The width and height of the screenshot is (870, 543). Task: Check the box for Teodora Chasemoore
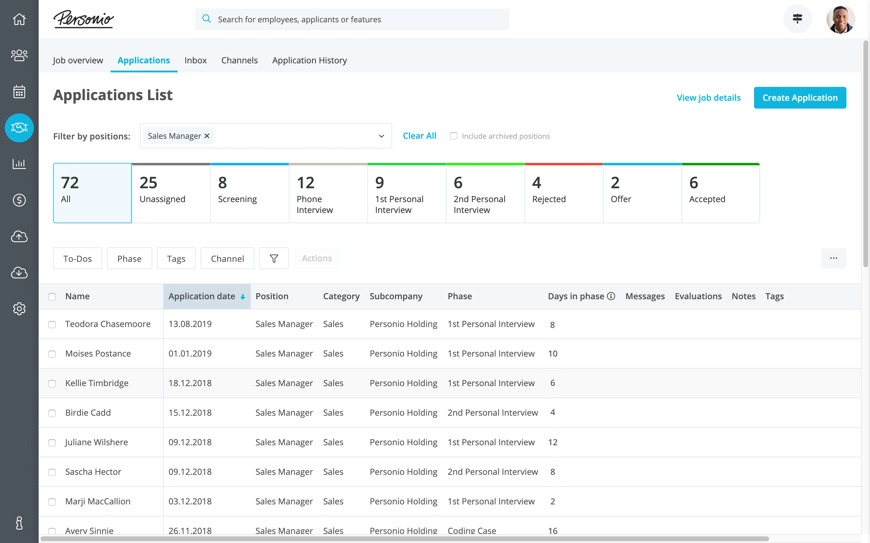coord(52,324)
